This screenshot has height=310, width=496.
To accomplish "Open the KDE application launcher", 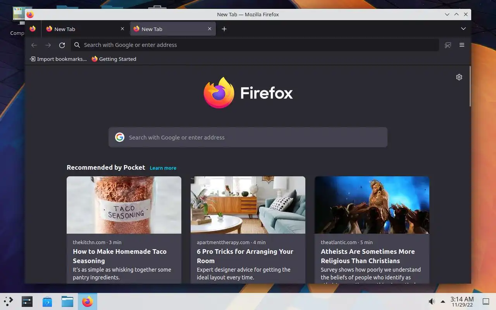I will pyautogui.click(x=9, y=301).
